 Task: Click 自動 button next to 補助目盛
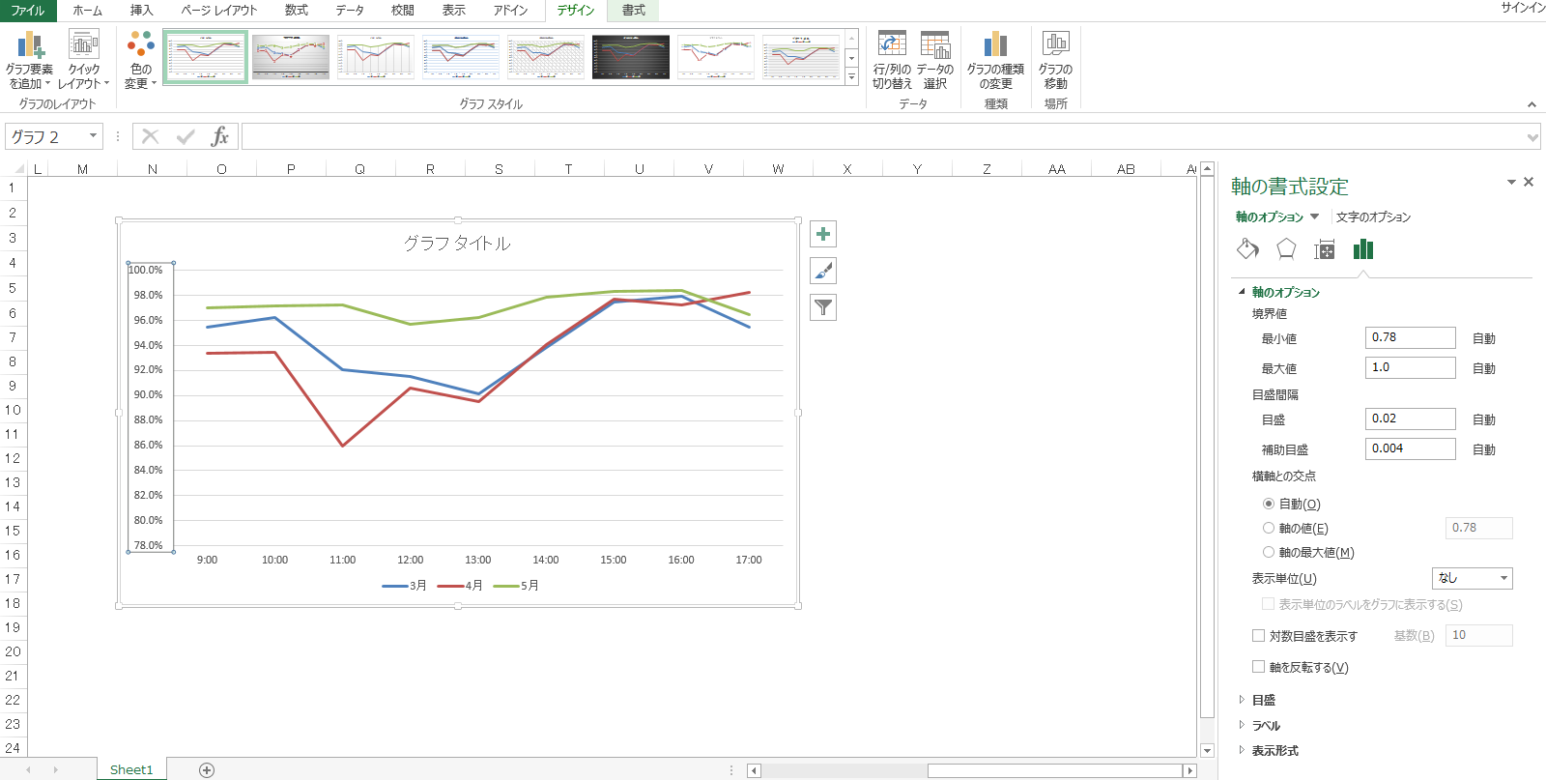[x=1483, y=449]
